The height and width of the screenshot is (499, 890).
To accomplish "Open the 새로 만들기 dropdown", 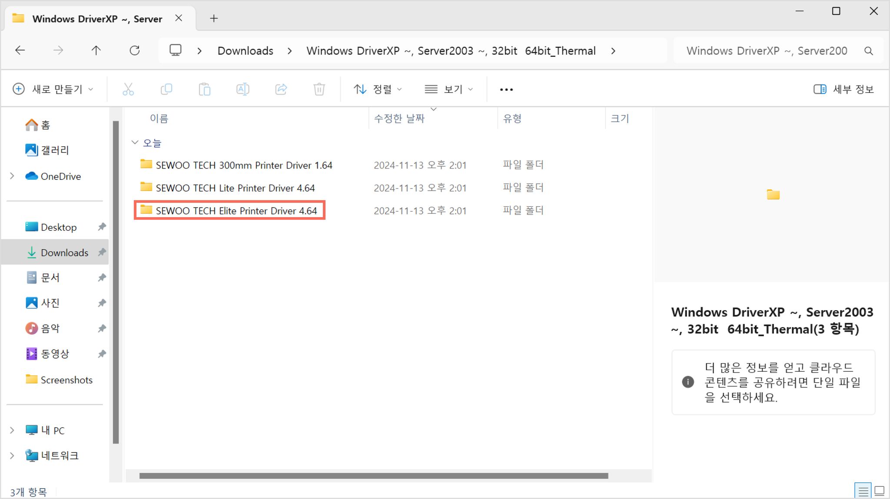I will tap(53, 89).
